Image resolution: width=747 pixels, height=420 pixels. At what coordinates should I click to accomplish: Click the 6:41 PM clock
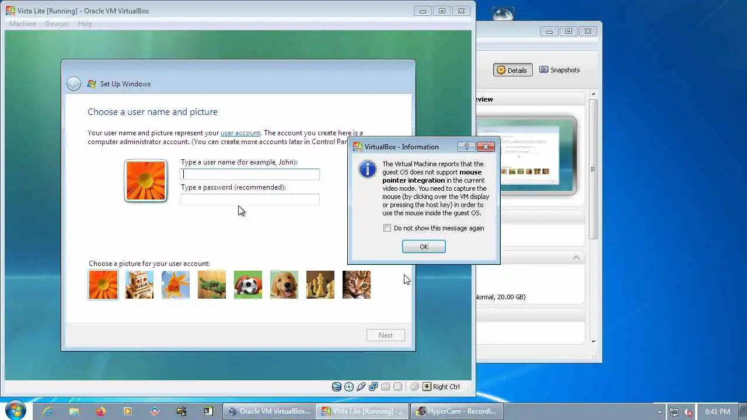pyautogui.click(x=717, y=412)
